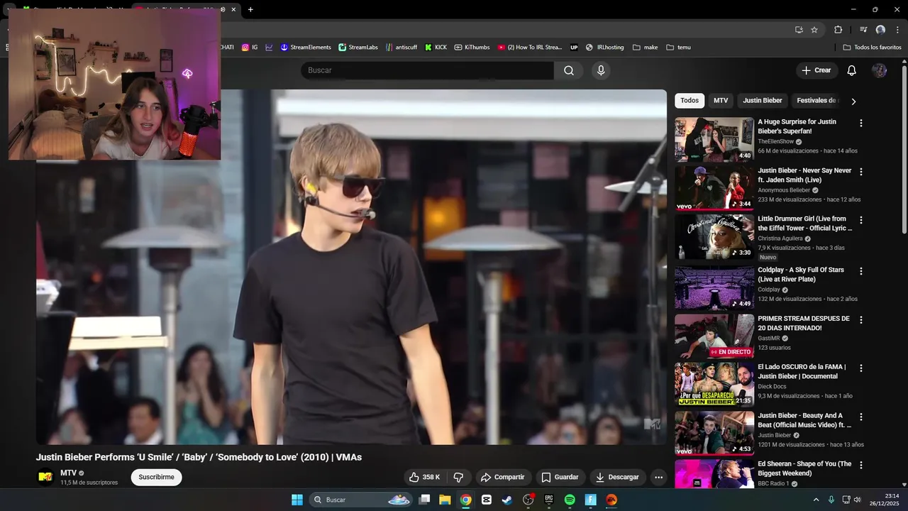908x511 pixels.
Task: Open options menu for Little Drummer Girl
Action: click(861, 220)
